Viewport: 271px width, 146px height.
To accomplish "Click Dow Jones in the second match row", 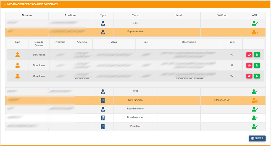I will pyautogui.click(x=39, y=65).
